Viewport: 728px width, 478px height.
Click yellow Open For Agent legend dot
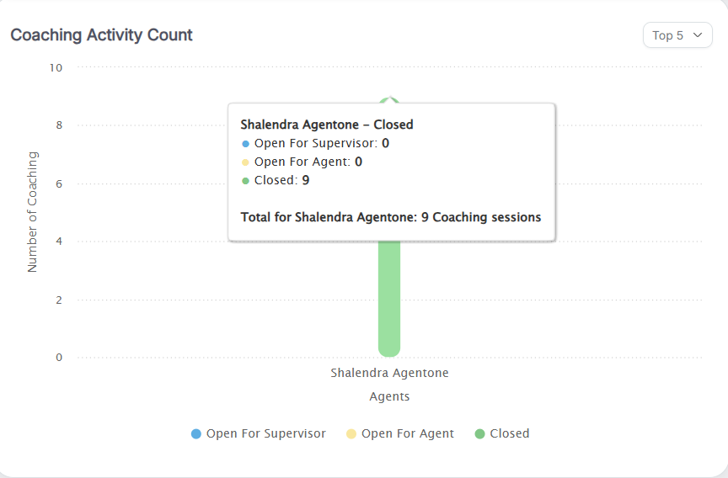[351, 434]
